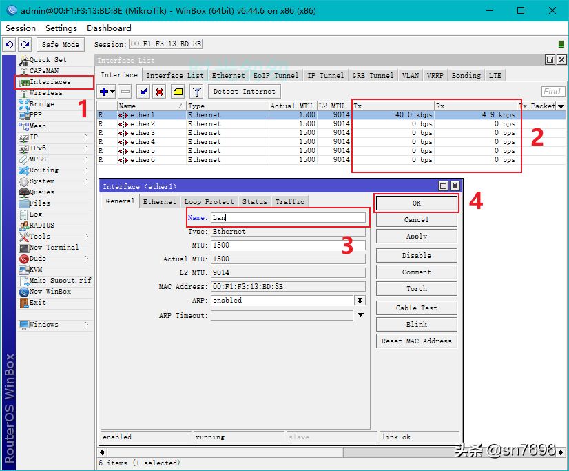Open the column selector dropdown arrow
This screenshot has width=569, height=471.
(561, 106)
